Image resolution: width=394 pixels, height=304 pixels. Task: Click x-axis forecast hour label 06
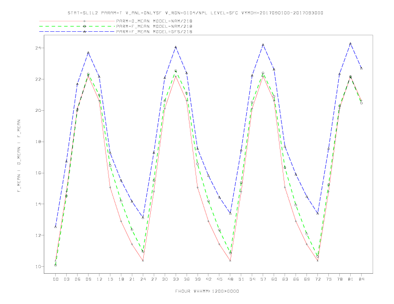click(78, 279)
